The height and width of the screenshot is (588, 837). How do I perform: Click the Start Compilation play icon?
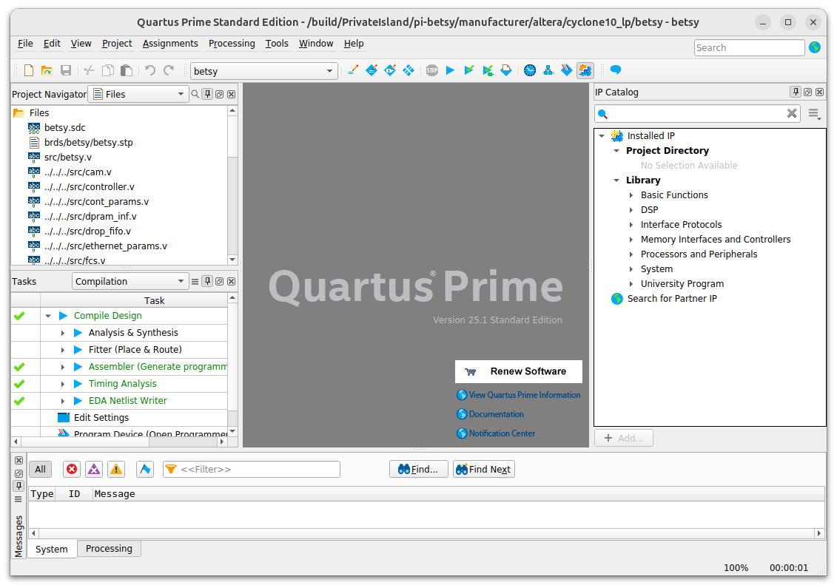(450, 71)
